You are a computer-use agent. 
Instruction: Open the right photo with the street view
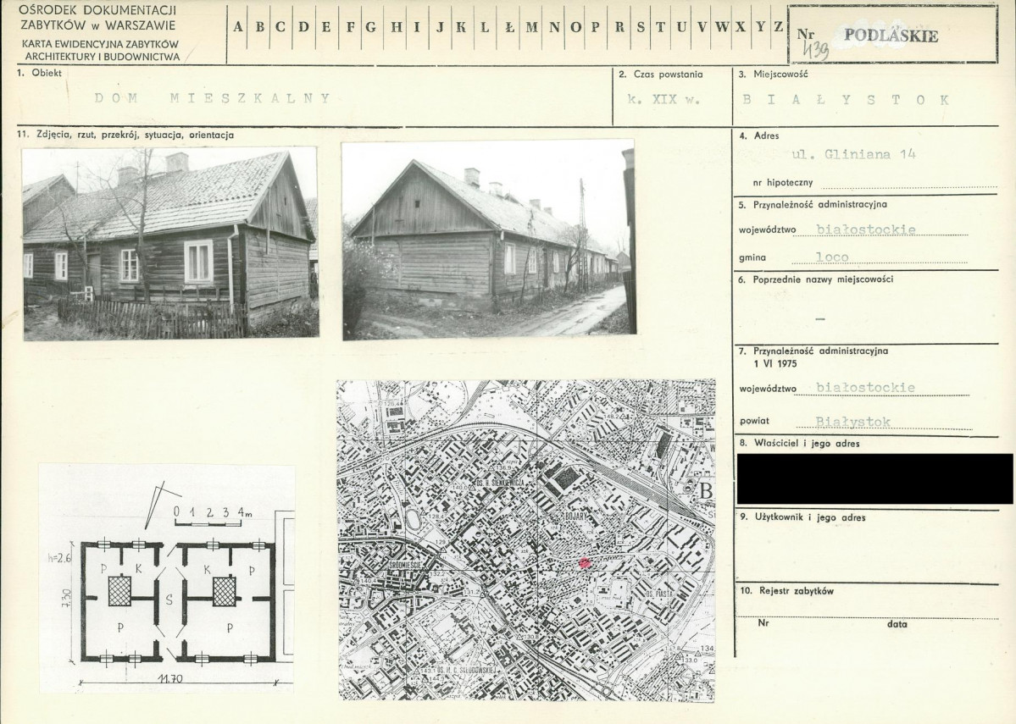point(487,240)
